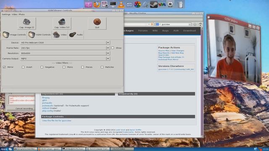Open the Apps menu in the taskbar
This screenshot has height=151, width=269.
[x=4, y=149]
